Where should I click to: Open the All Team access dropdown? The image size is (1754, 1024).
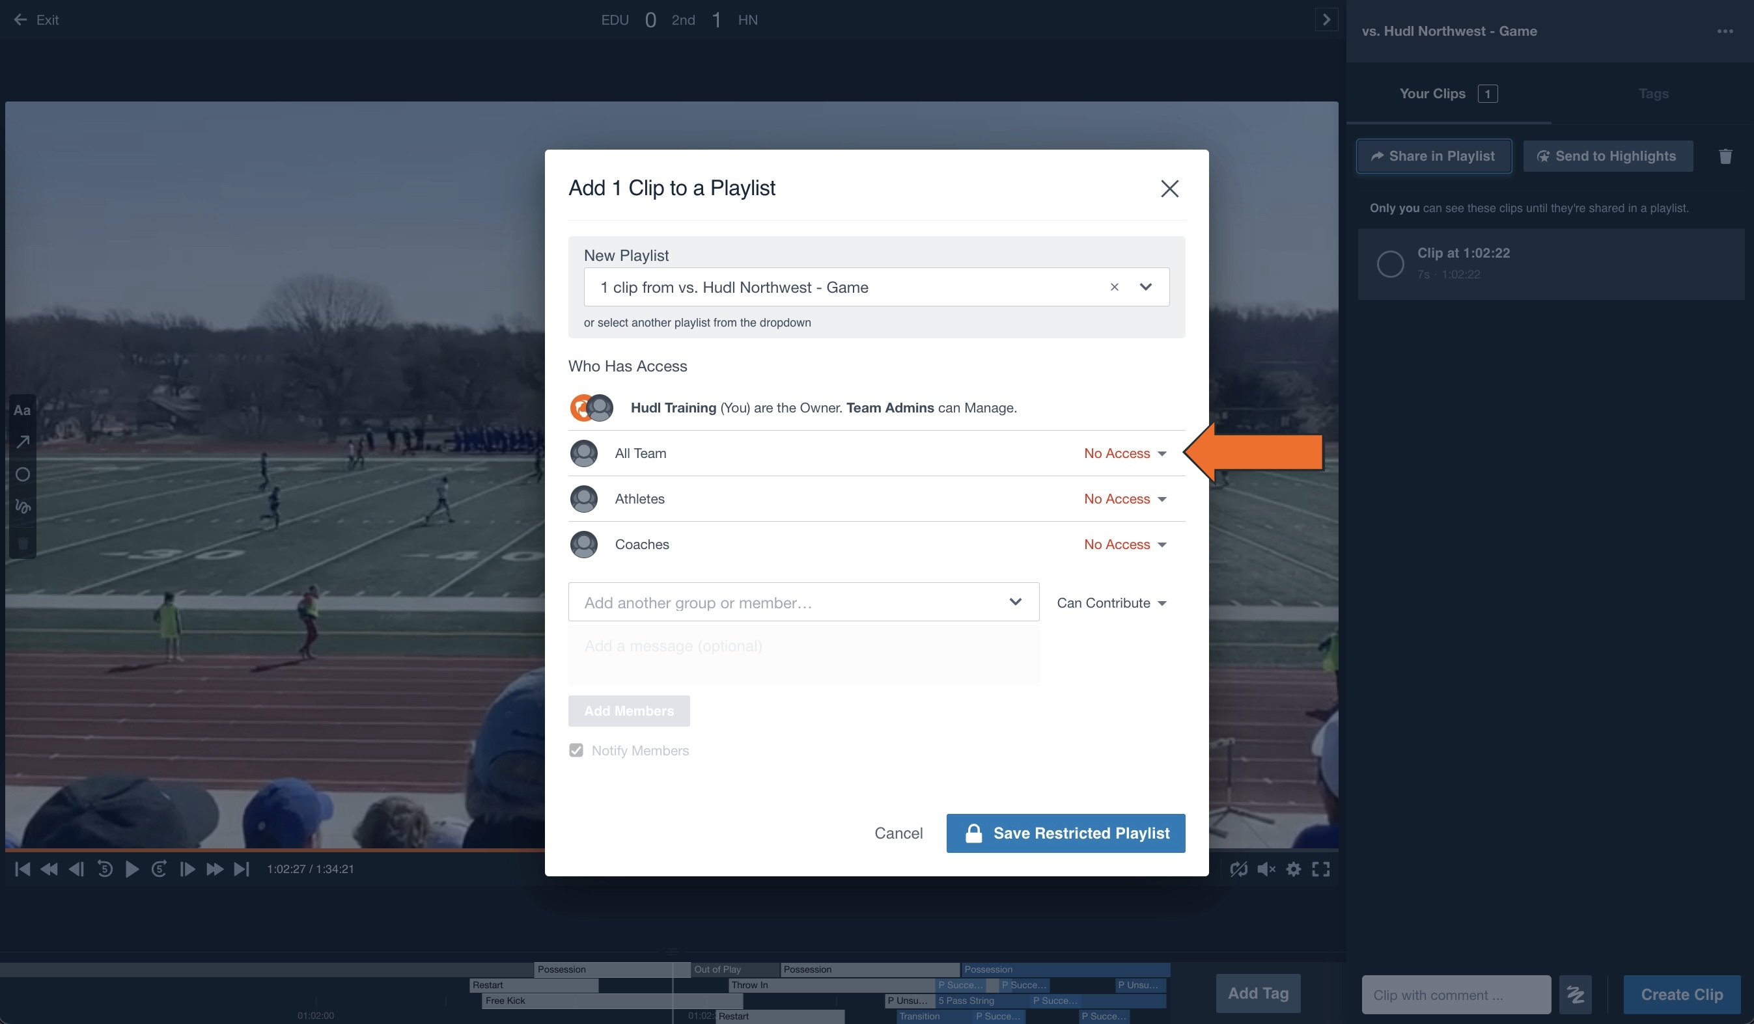click(1125, 453)
